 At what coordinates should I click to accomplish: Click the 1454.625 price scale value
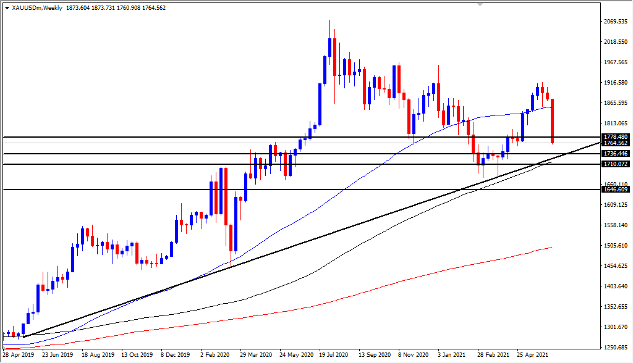click(x=616, y=266)
